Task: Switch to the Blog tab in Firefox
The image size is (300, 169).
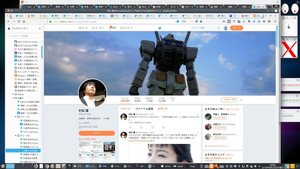Action: point(257,16)
